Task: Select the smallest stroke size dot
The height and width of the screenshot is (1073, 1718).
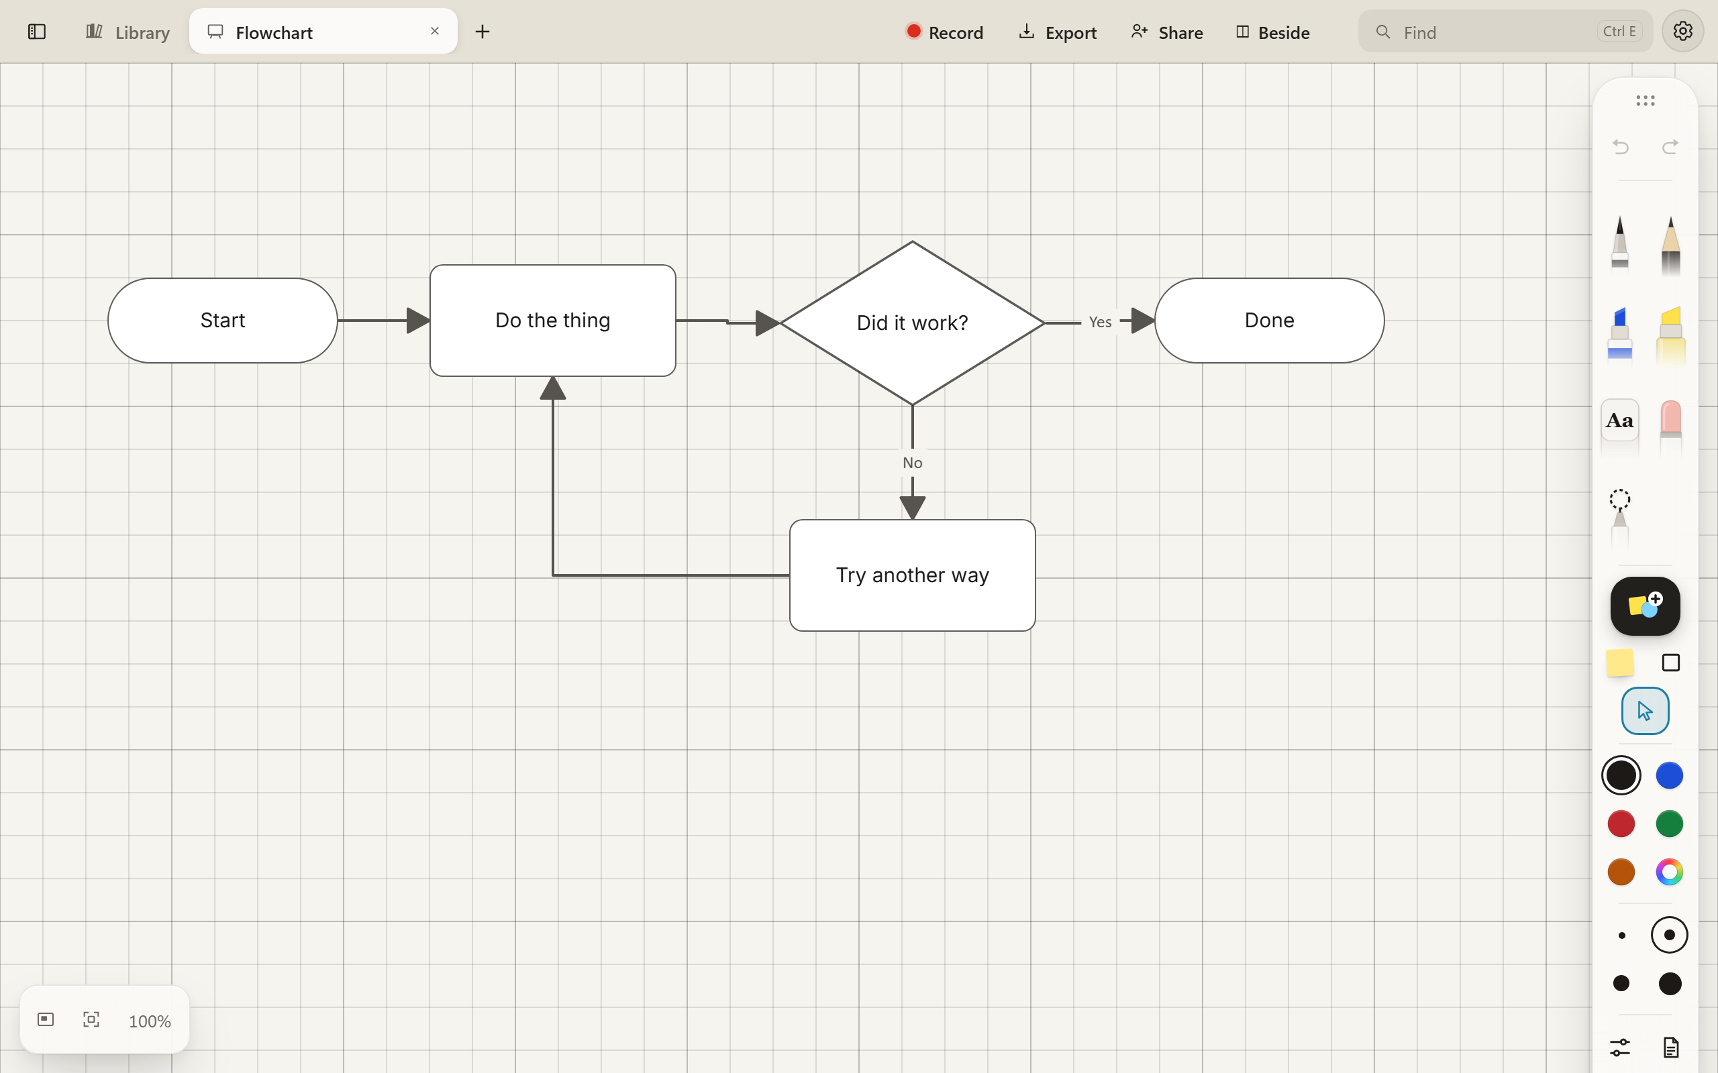Action: coord(1621,936)
